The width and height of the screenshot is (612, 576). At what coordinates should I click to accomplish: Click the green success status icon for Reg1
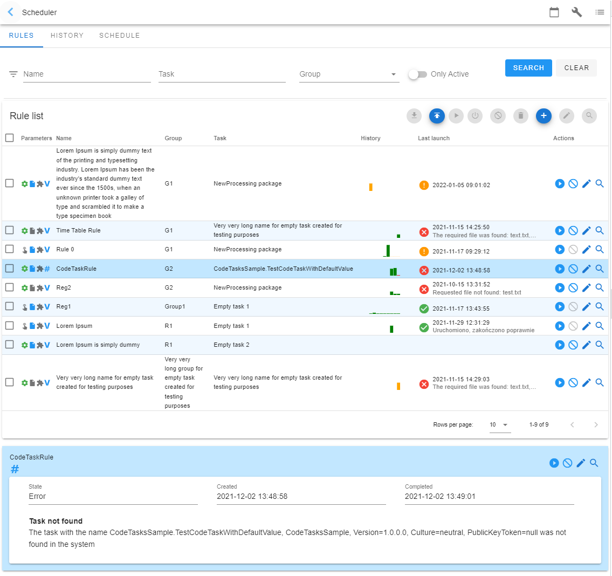point(424,308)
